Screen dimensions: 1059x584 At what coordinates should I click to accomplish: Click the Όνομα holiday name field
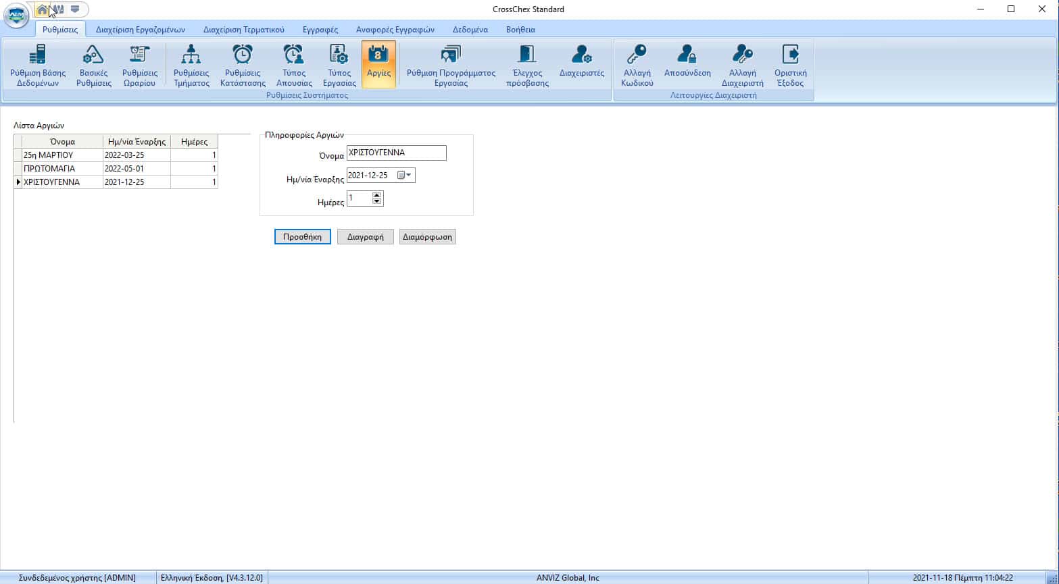[397, 153]
